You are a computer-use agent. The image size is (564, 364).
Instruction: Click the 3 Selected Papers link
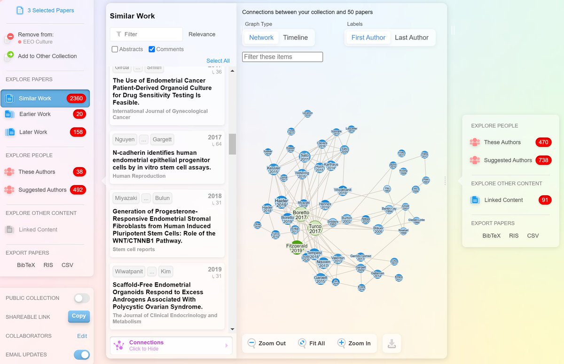click(51, 10)
